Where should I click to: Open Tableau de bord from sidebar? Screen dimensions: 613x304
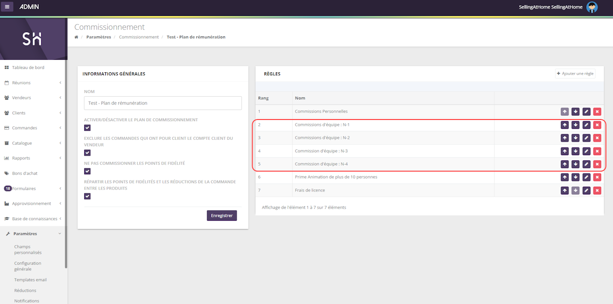click(28, 68)
